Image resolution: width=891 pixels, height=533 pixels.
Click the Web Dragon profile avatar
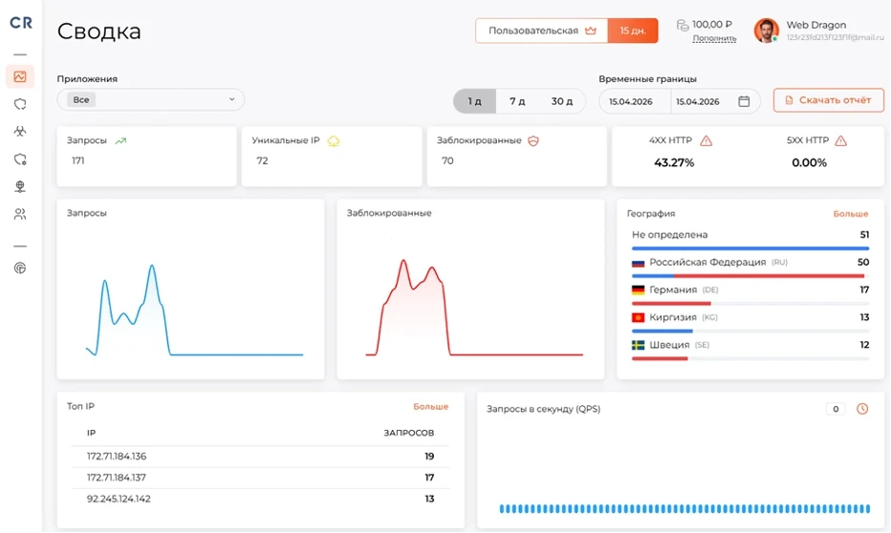click(x=766, y=30)
